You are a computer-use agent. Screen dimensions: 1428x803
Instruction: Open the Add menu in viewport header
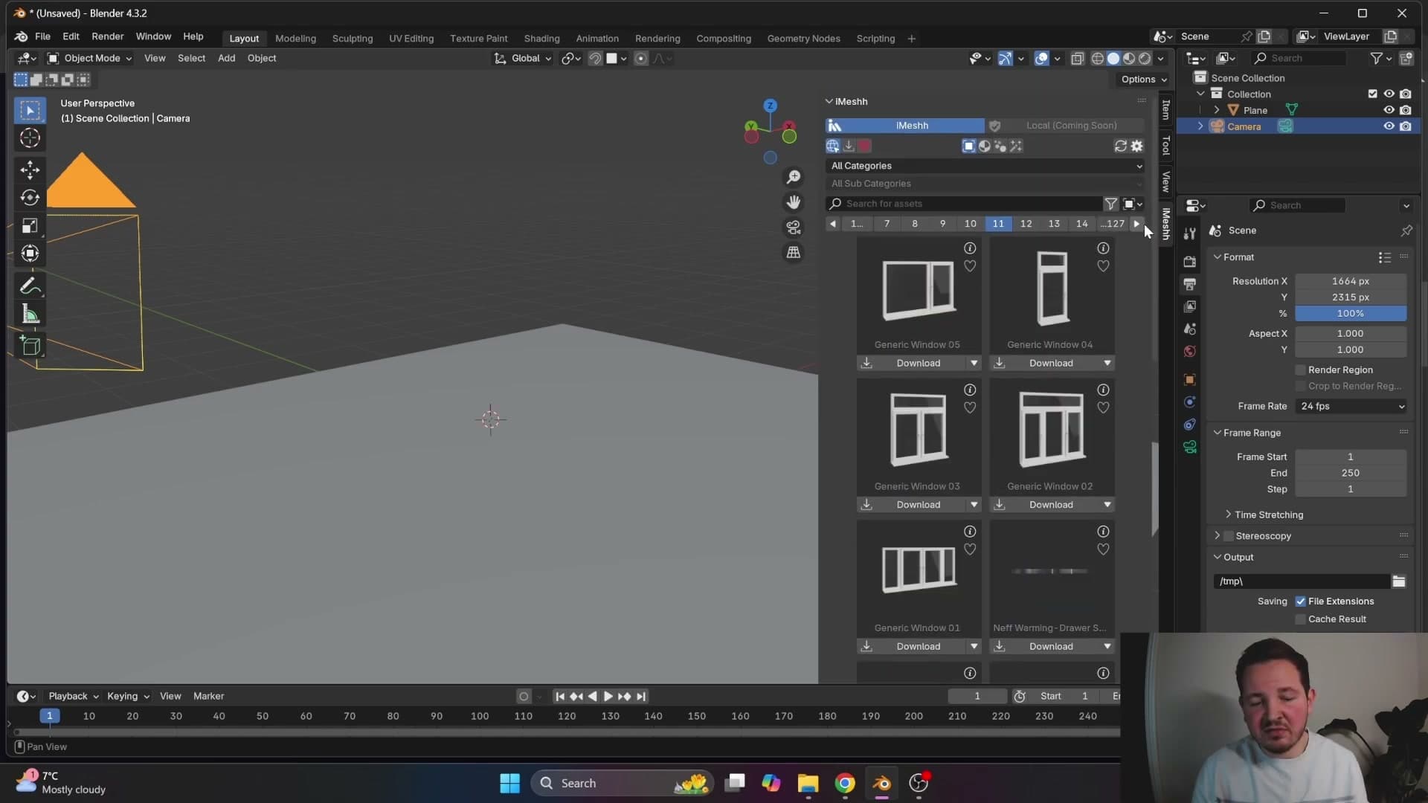pyautogui.click(x=226, y=59)
